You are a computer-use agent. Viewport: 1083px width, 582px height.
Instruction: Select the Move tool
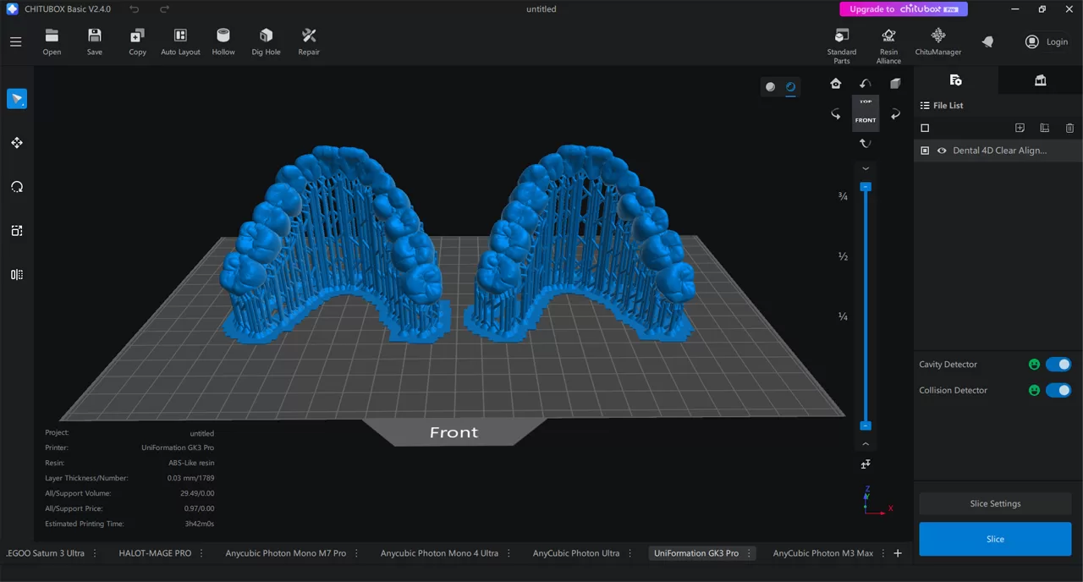pos(17,143)
